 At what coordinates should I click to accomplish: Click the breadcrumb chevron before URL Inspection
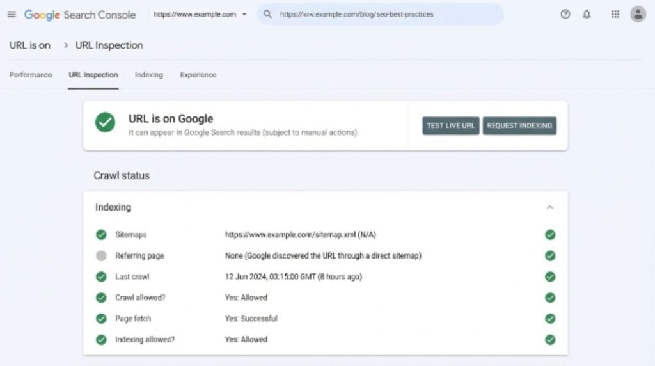(x=66, y=45)
